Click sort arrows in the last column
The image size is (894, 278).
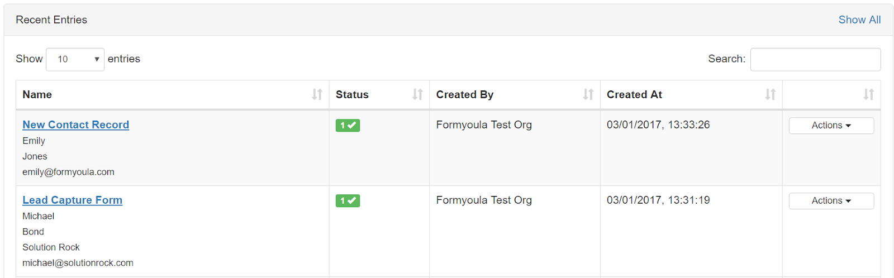tap(868, 94)
